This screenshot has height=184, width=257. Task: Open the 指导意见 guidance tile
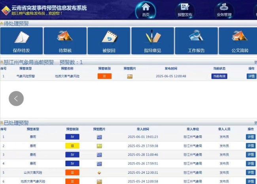click(x=152, y=41)
